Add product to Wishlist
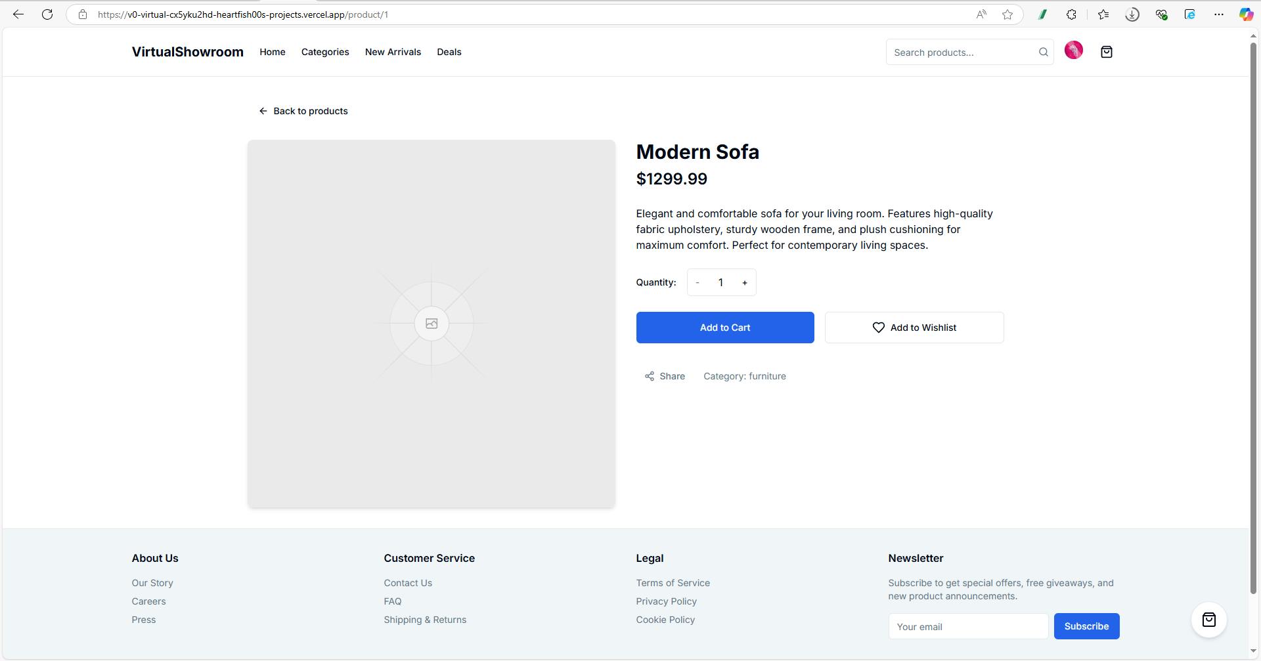 (x=914, y=328)
